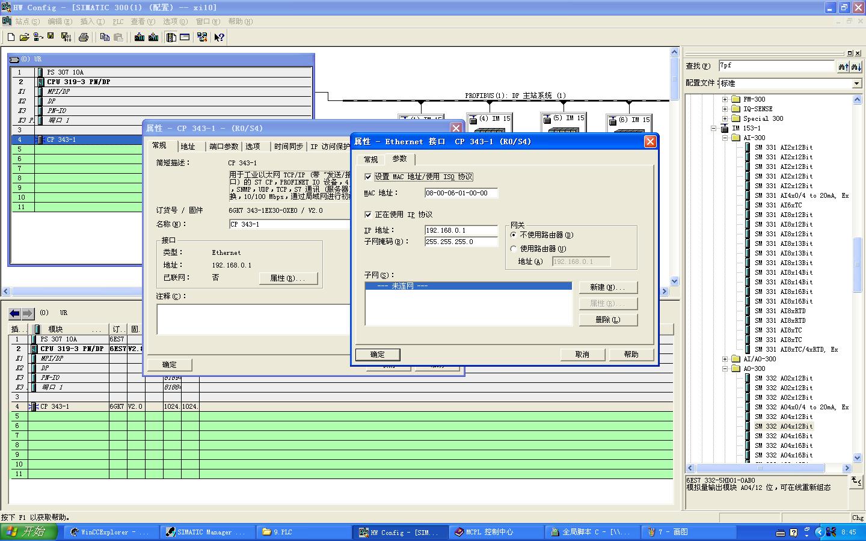This screenshot has height=541, width=866.
Task: Click the slave (5) IM 15 station icon
Action: 547,119
